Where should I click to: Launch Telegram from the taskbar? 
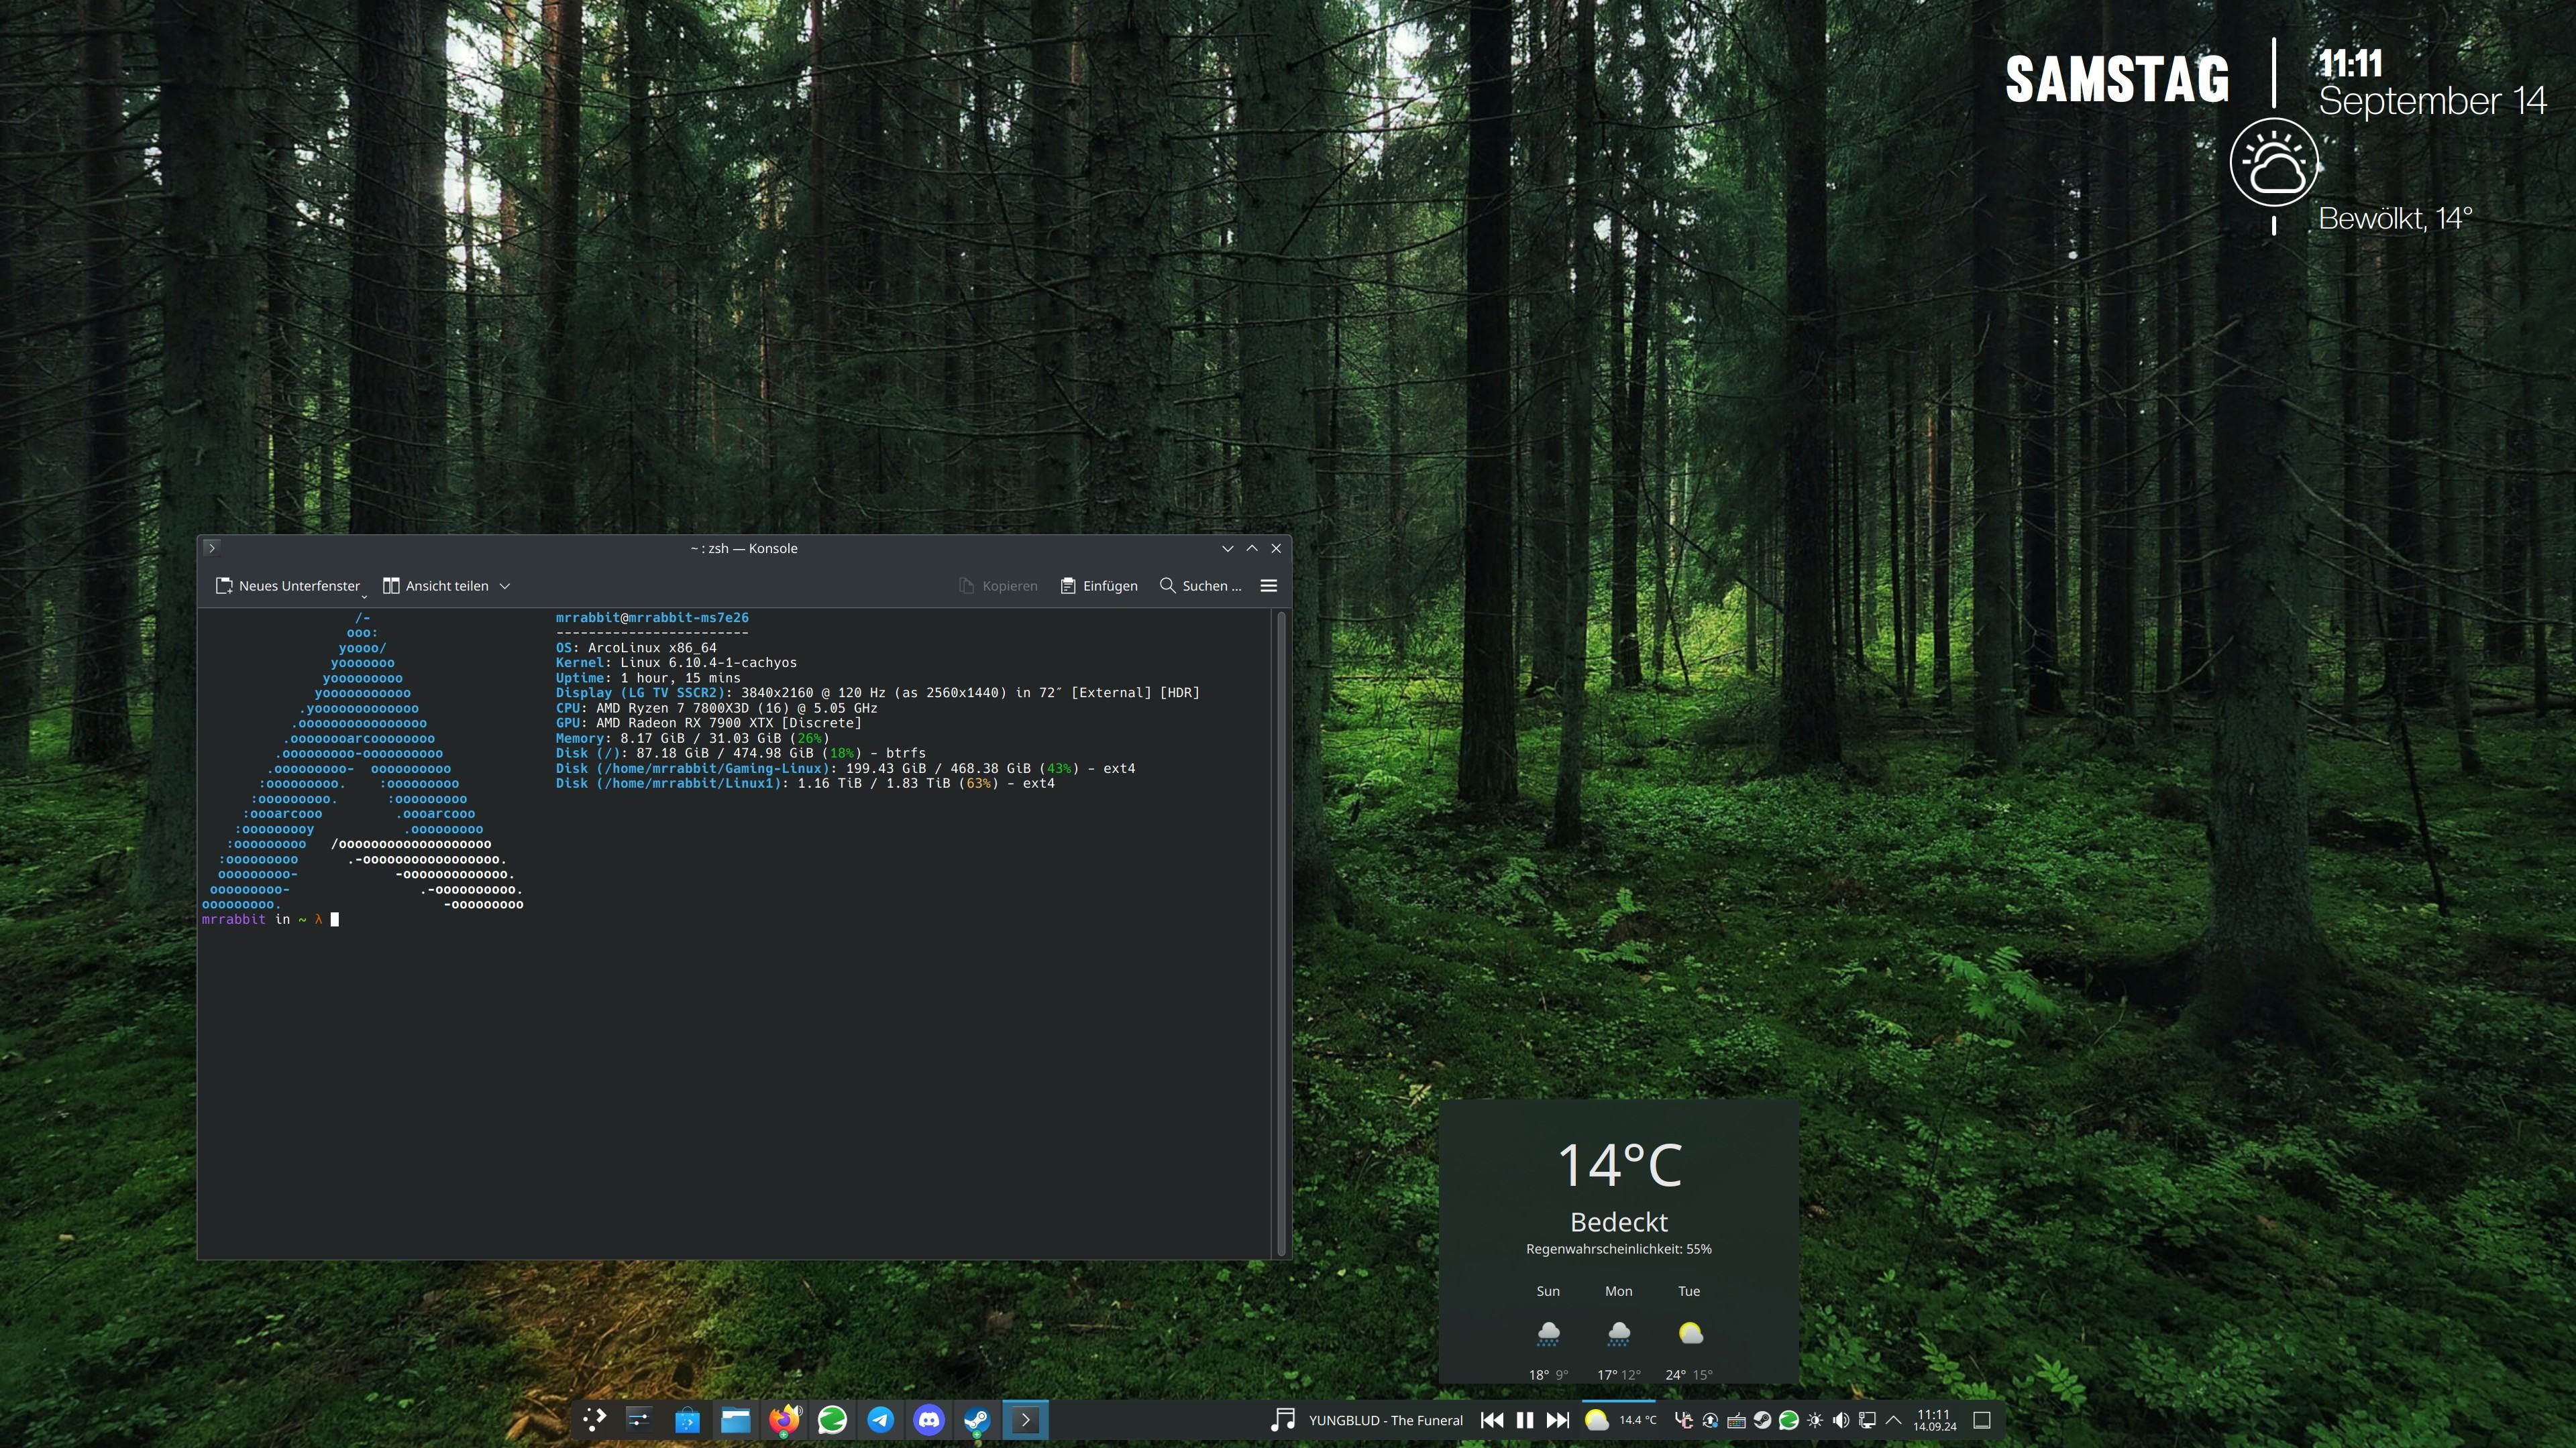(x=881, y=1420)
